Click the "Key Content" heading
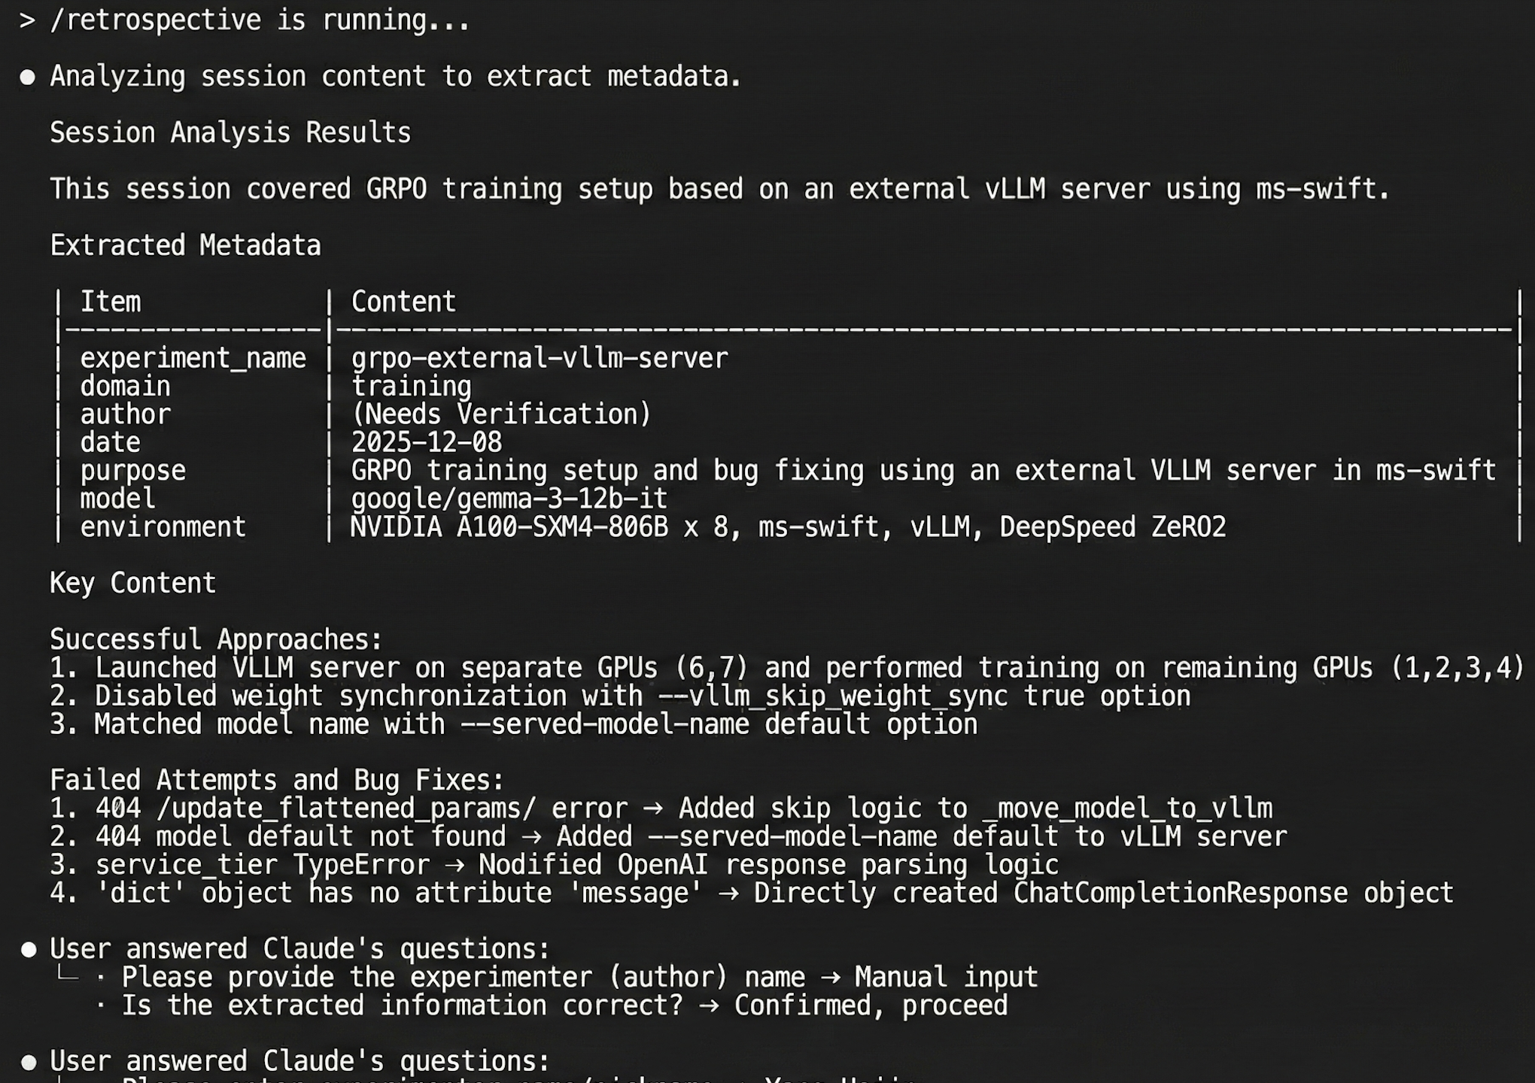This screenshot has width=1535, height=1083. (132, 584)
